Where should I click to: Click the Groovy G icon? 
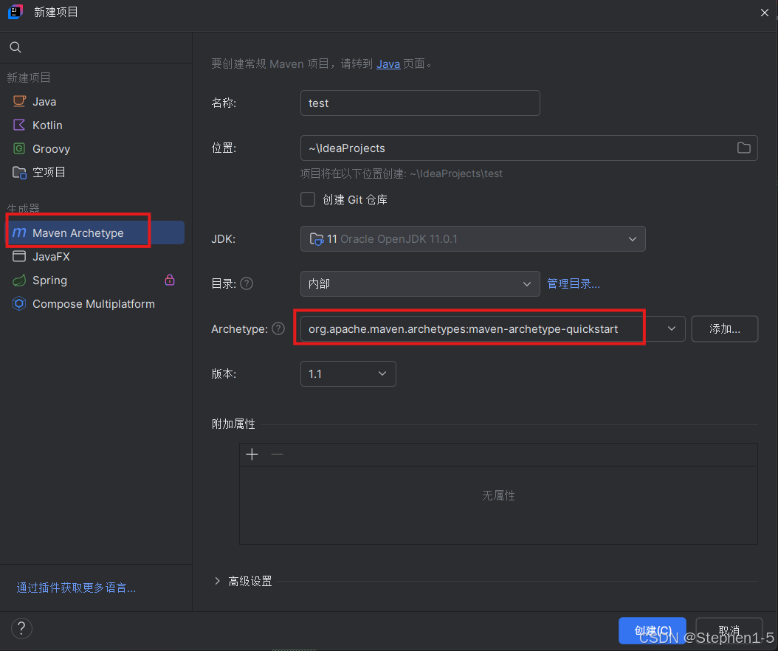pos(19,148)
